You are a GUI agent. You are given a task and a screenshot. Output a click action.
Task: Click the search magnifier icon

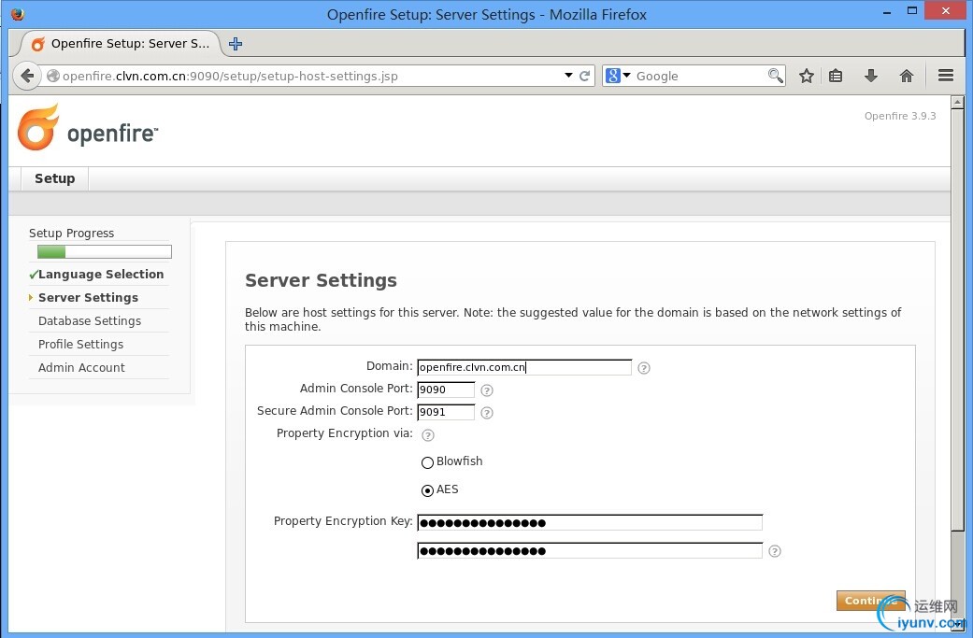pyautogui.click(x=775, y=76)
